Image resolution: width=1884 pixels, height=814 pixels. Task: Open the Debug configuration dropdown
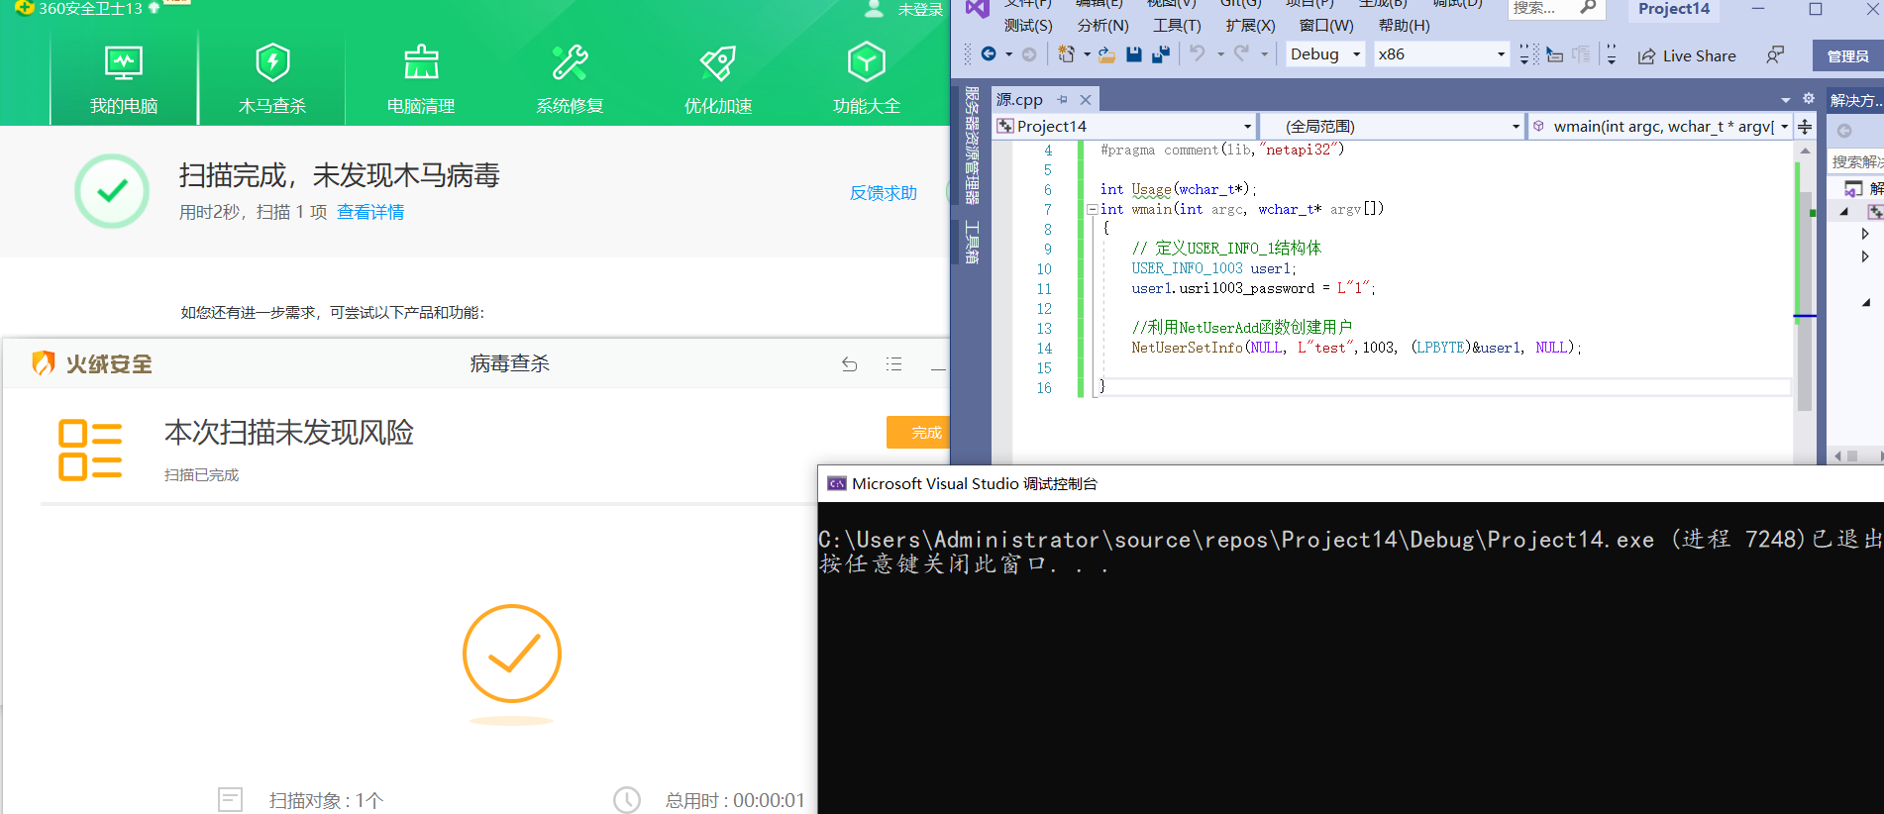(x=1325, y=54)
